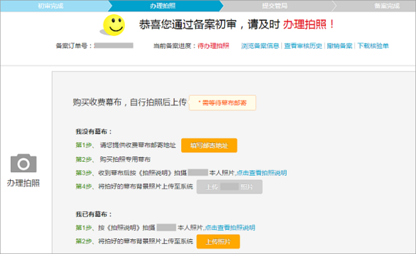Click the 购买收费幕布 section heading
This screenshot has width=416, height=254.
click(129, 102)
